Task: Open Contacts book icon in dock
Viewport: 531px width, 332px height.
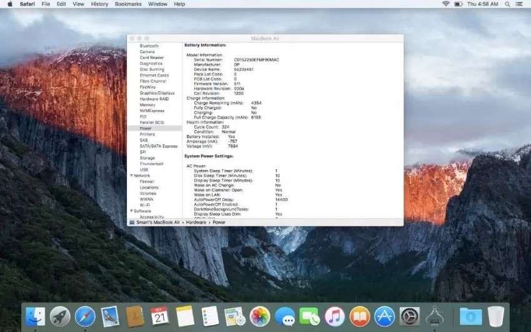Action: click(135, 316)
